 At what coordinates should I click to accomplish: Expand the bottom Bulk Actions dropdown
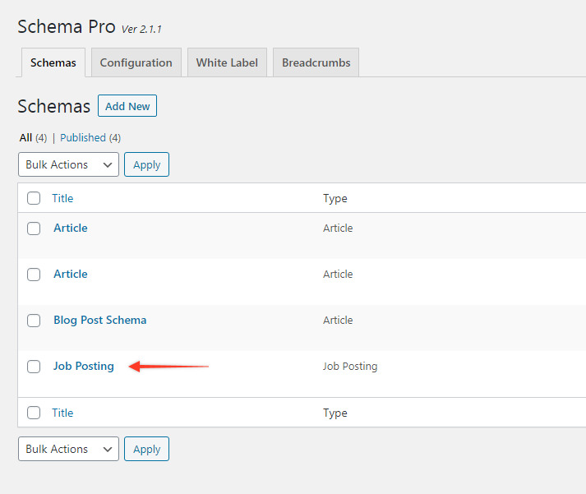[x=68, y=449]
